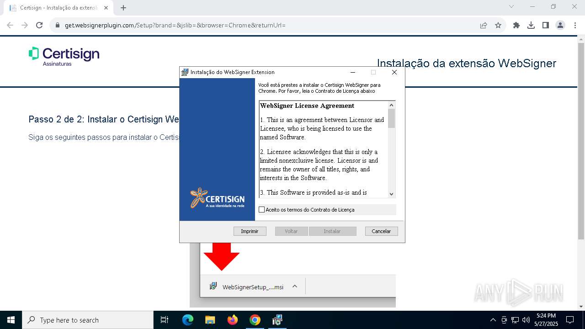Viewport: 585px width, 329px height.
Task: Open the Windows Start menu
Action: [11, 320]
